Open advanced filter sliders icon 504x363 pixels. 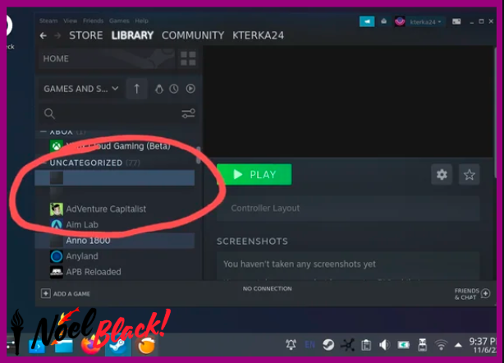188,113
